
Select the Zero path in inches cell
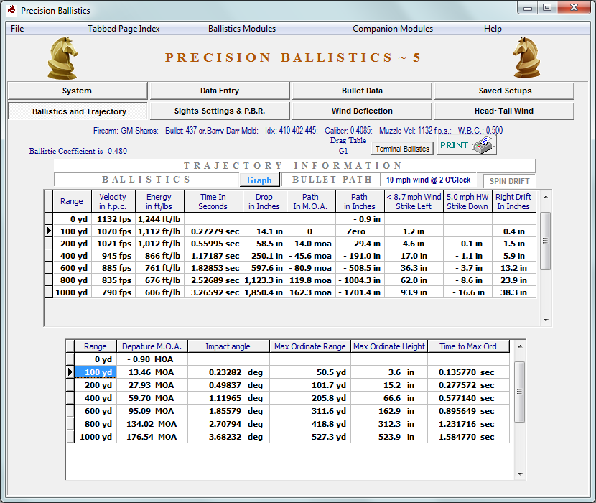coord(360,231)
